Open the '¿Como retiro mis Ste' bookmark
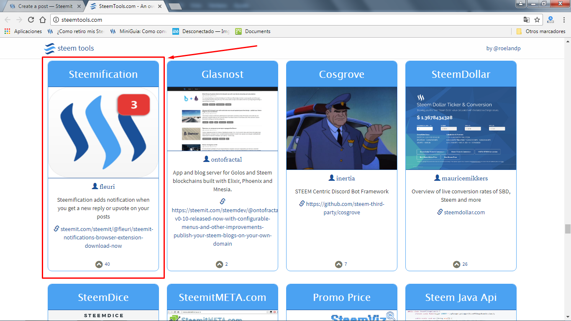 [76, 31]
